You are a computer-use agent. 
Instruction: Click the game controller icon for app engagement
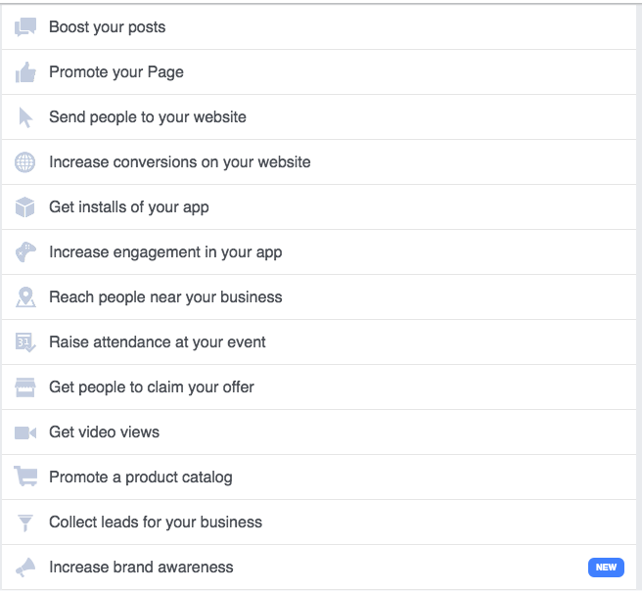pyautogui.click(x=25, y=252)
